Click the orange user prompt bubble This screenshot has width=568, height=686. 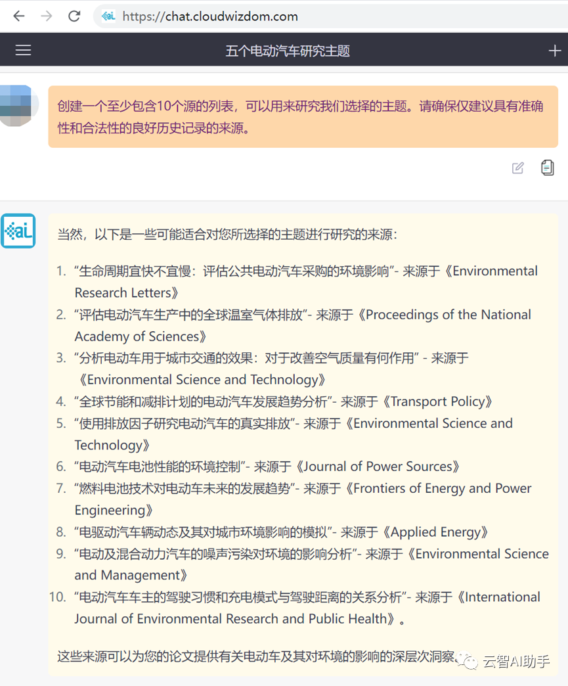point(303,117)
